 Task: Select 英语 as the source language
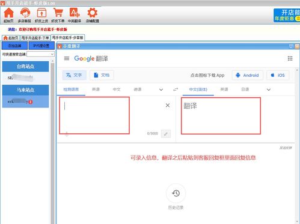pos(96,89)
